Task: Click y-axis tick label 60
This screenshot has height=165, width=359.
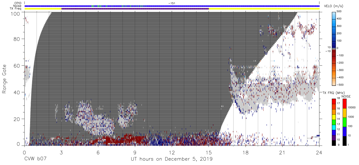Action: [x=16, y=65]
